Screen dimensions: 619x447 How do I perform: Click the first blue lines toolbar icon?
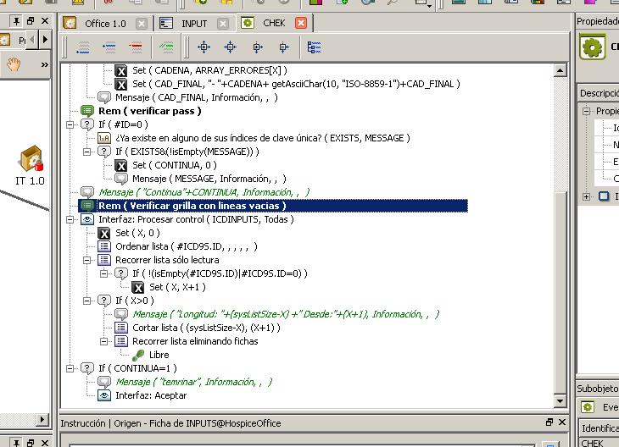[83, 47]
